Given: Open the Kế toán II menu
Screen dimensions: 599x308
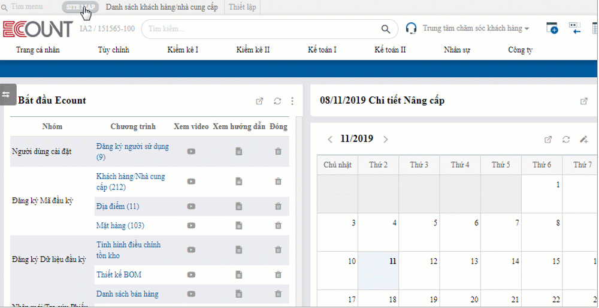Looking at the screenshot, I should pyautogui.click(x=390, y=50).
